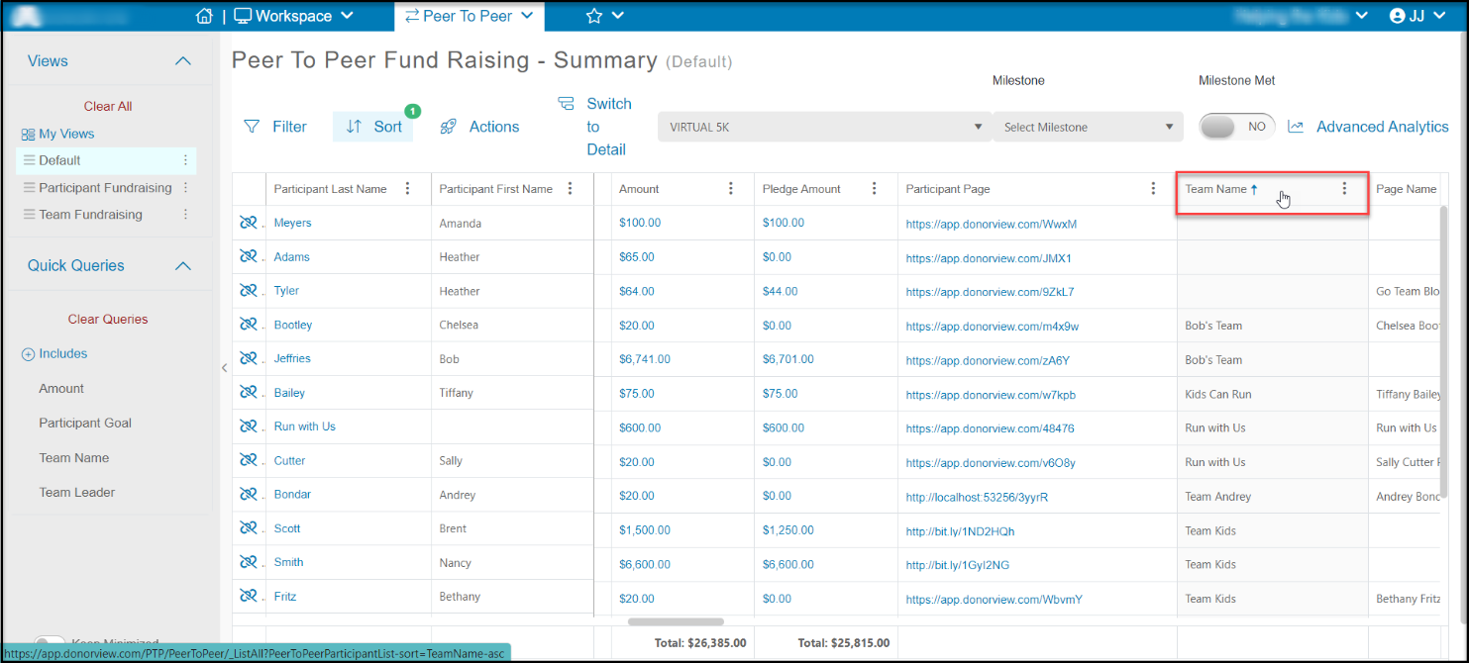
Task: Choose the Team Name quick query
Action: click(74, 458)
